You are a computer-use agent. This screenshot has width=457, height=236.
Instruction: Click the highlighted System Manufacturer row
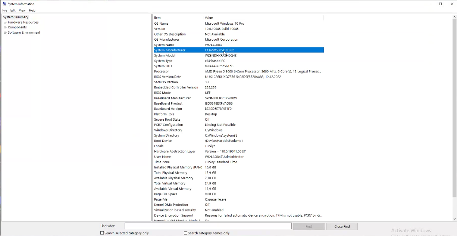(239, 50)
